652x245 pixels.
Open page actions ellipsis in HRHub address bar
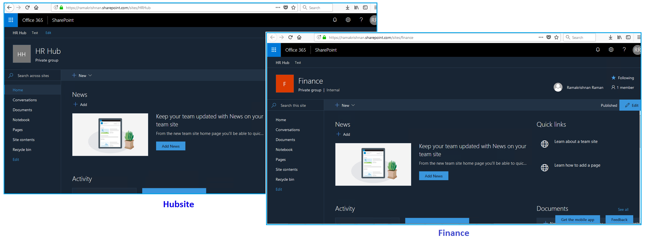click(278, 7)
